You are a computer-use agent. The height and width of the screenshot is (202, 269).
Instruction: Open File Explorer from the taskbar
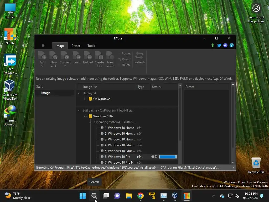pyautogui.click(x=129, y=196)
